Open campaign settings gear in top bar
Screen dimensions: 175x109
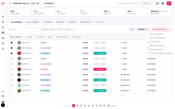163,4
